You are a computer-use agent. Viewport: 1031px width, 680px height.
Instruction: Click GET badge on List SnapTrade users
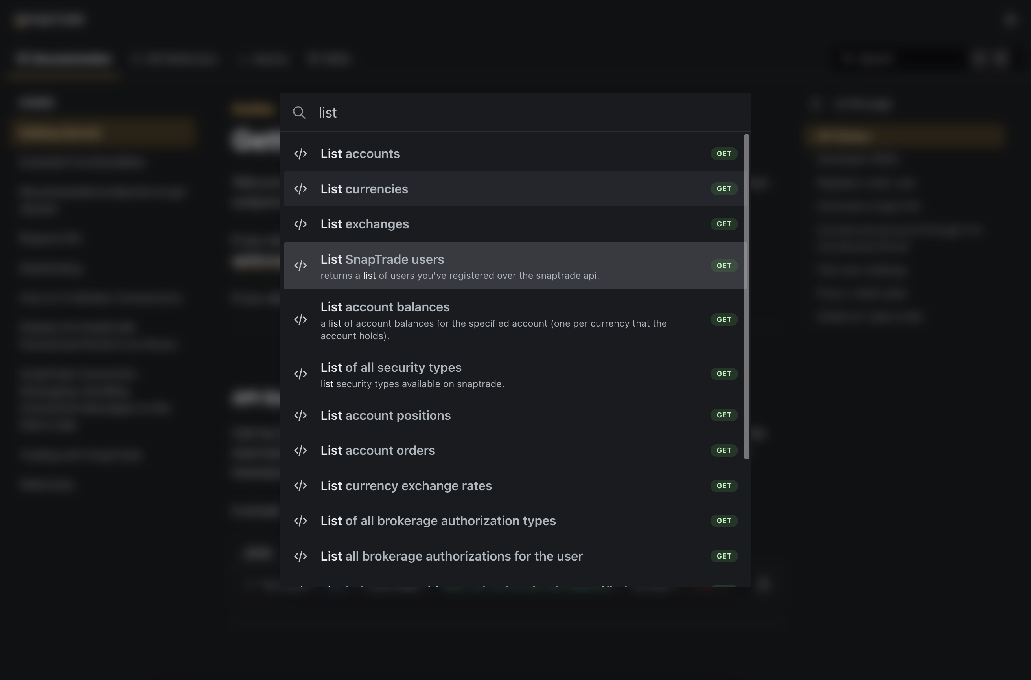[x=724, y=265]
